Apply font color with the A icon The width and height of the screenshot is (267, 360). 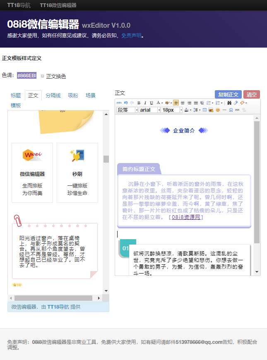[x=158, y=103]
